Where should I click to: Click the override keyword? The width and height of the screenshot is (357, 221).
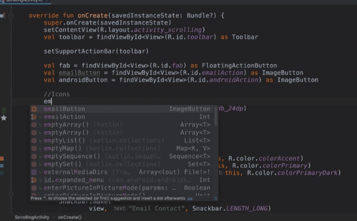43,16
